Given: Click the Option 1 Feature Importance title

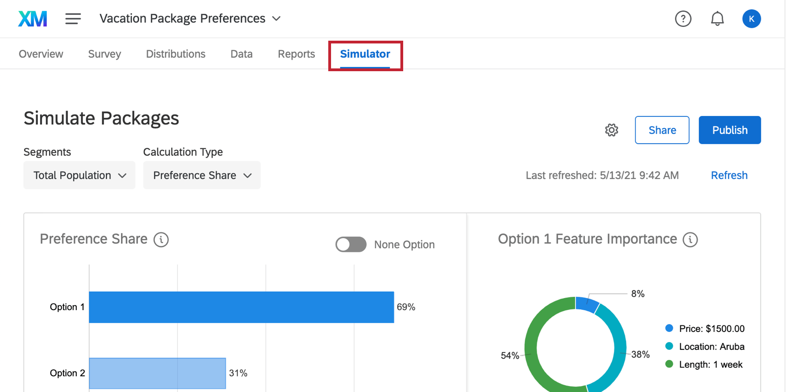Looking at the screenshot, I should pyautogui.click(x=587, y=239).
